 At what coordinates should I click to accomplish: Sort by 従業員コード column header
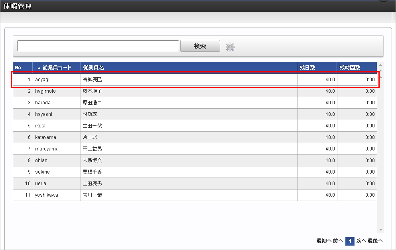tap(57, 68)
